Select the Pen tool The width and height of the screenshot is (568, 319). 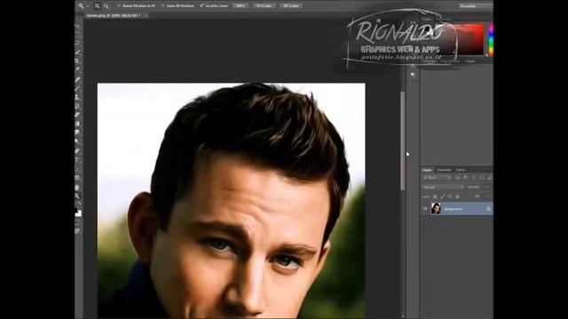(x=78, y=151)
